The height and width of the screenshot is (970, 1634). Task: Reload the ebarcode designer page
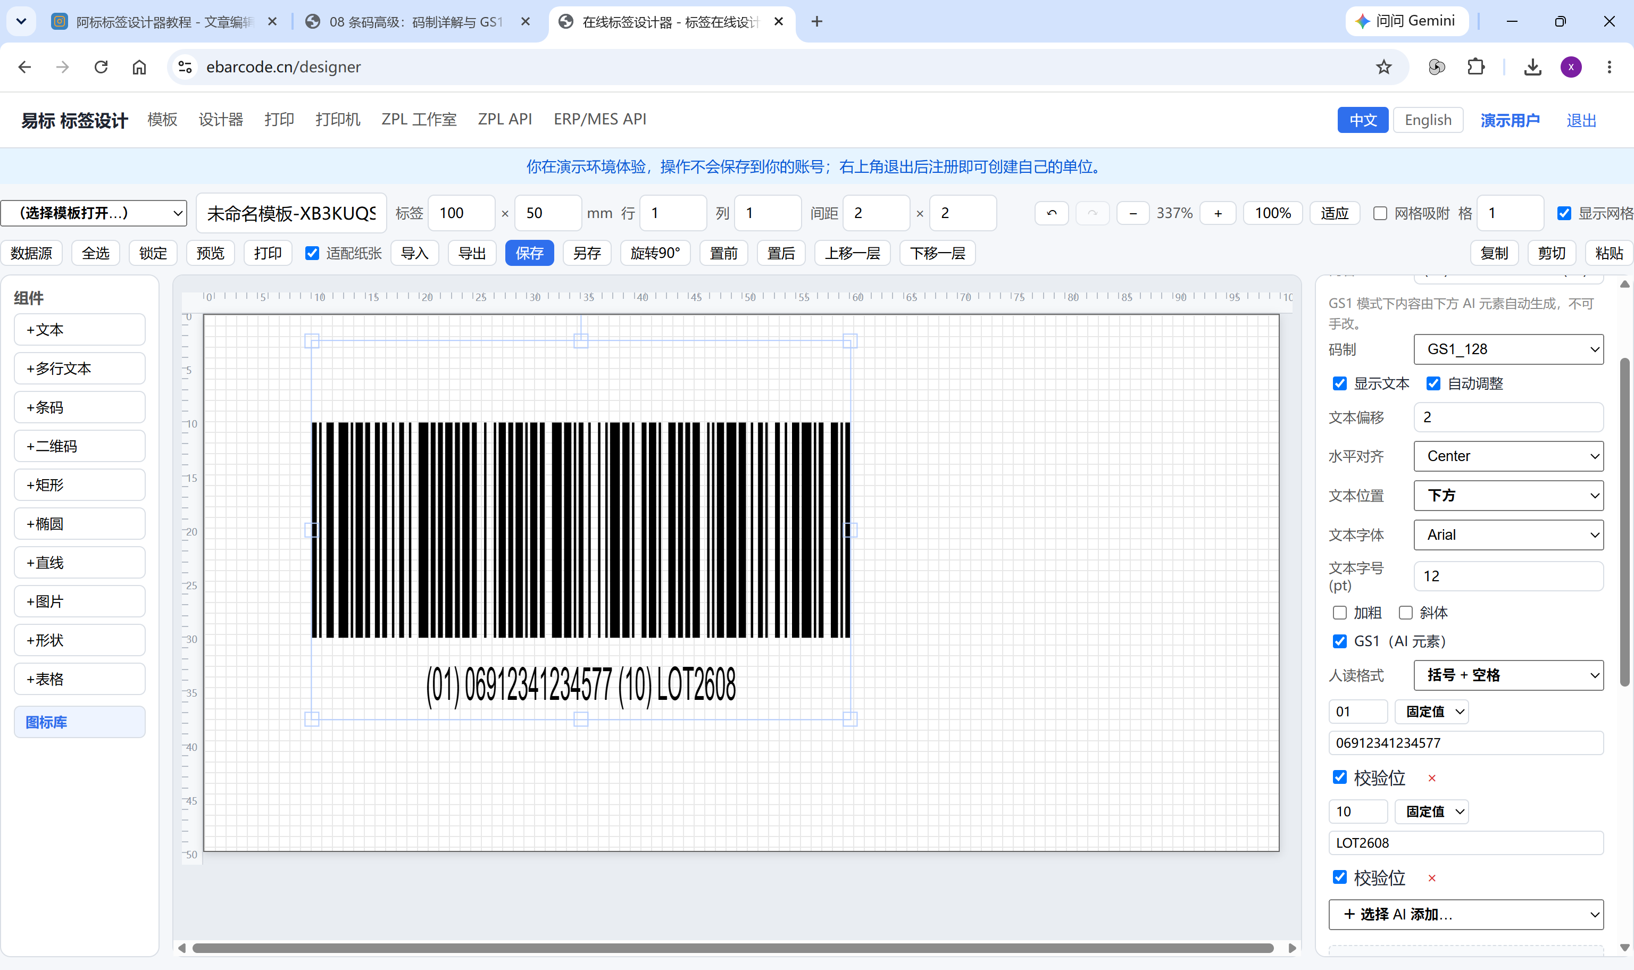(101, 66)
